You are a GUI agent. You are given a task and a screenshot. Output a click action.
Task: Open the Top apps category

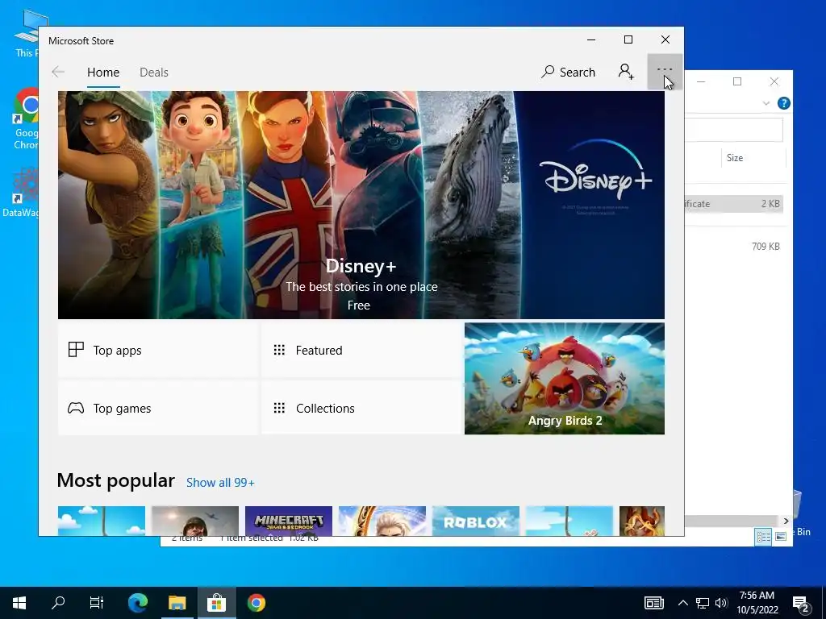click(157, 350)
